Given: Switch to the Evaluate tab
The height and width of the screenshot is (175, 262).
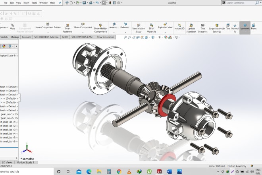Looking at the screenshot, I should click(x=27, y=37).
